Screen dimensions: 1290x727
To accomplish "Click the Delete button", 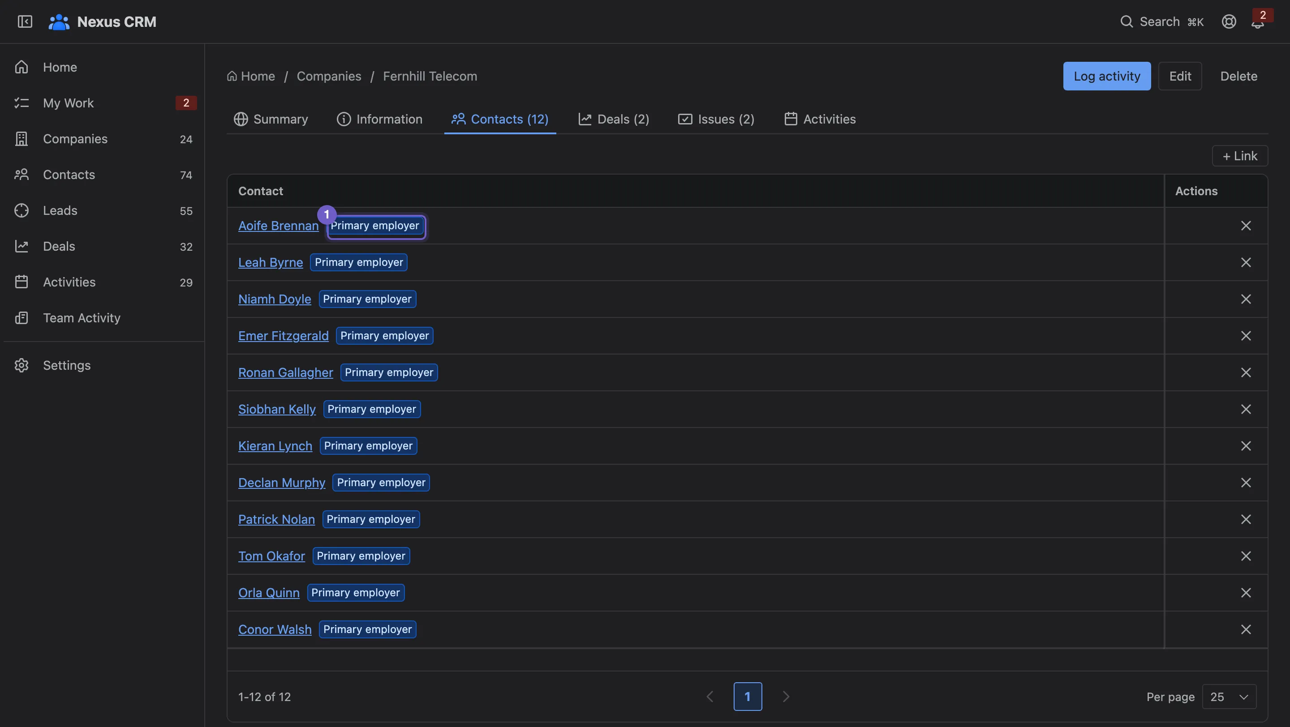I will pos(1238,76).
